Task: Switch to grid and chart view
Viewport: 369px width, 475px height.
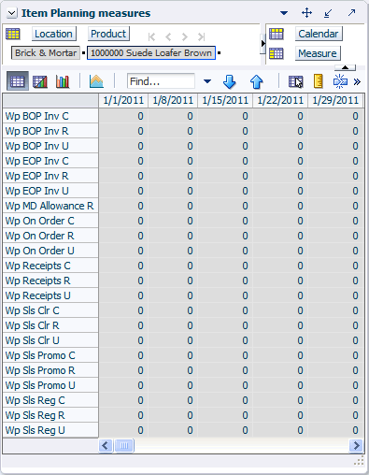Action: click(40, 82)
